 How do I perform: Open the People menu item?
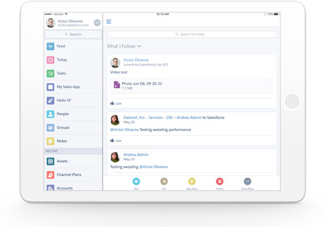(73, 114)
